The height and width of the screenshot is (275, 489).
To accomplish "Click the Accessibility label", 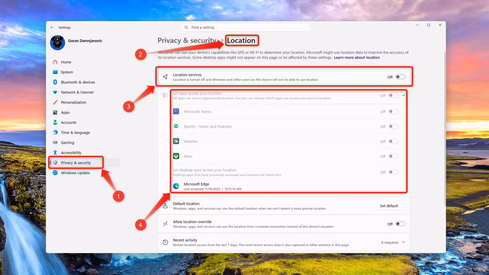I will [71, 153].
